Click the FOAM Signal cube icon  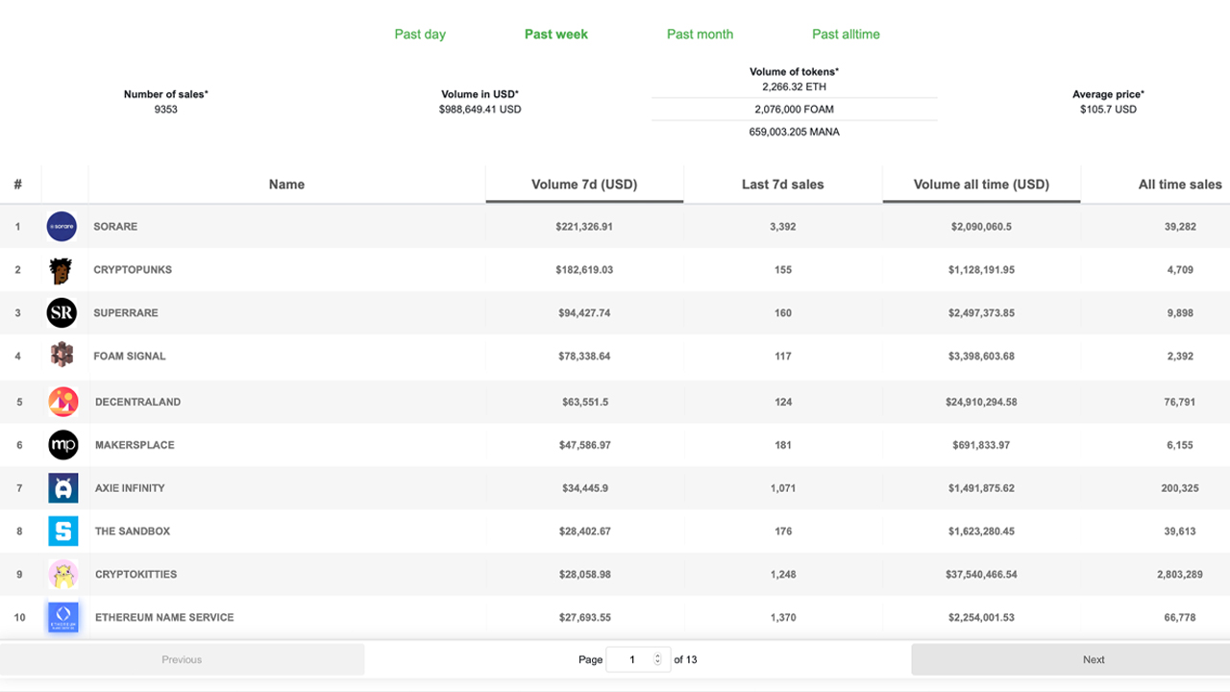point(61,356)
